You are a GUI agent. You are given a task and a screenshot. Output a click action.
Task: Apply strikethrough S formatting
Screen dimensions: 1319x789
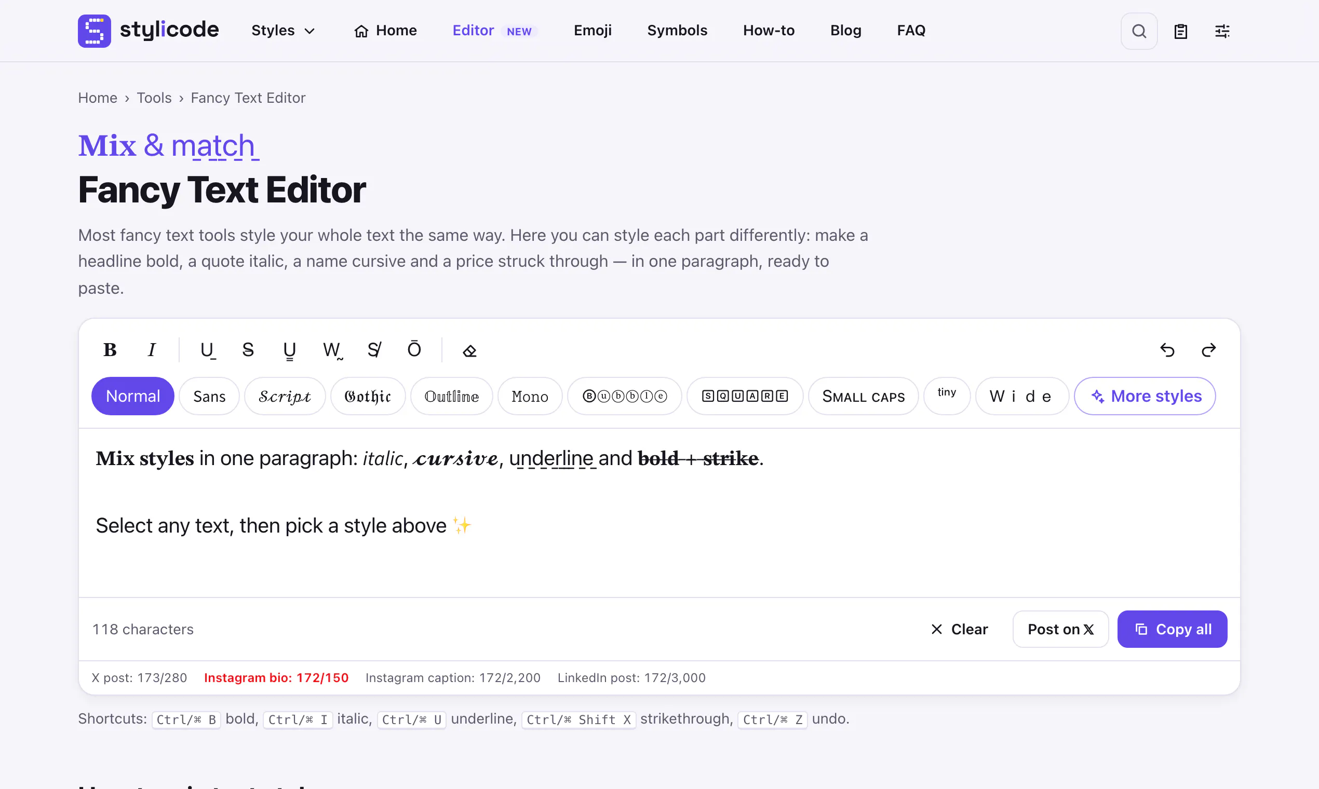[248, 350]
